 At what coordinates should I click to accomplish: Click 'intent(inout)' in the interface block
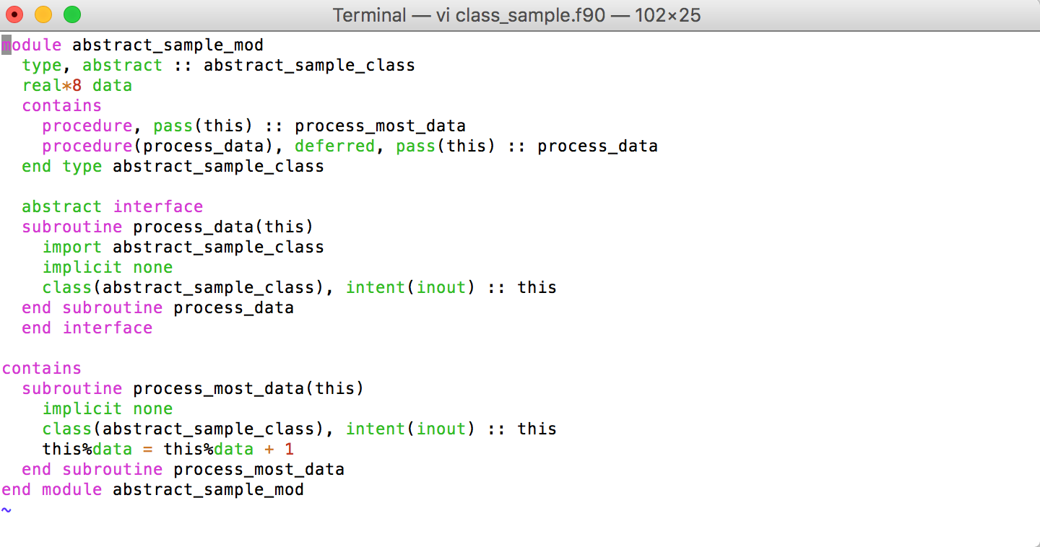[x=411, y=287]
